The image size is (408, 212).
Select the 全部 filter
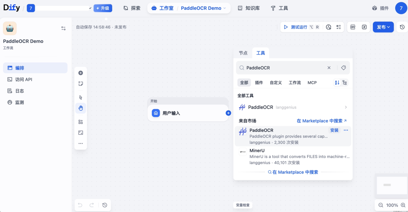click(x=244, y=82)
